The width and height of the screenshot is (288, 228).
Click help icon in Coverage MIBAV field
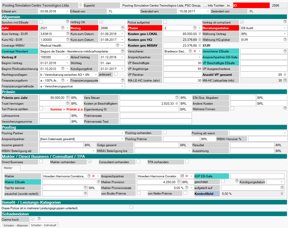(x=118, y=45)
